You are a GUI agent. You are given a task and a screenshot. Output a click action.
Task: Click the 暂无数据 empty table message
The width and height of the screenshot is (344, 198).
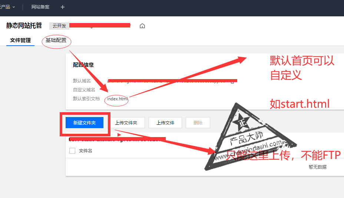point(317,167)
